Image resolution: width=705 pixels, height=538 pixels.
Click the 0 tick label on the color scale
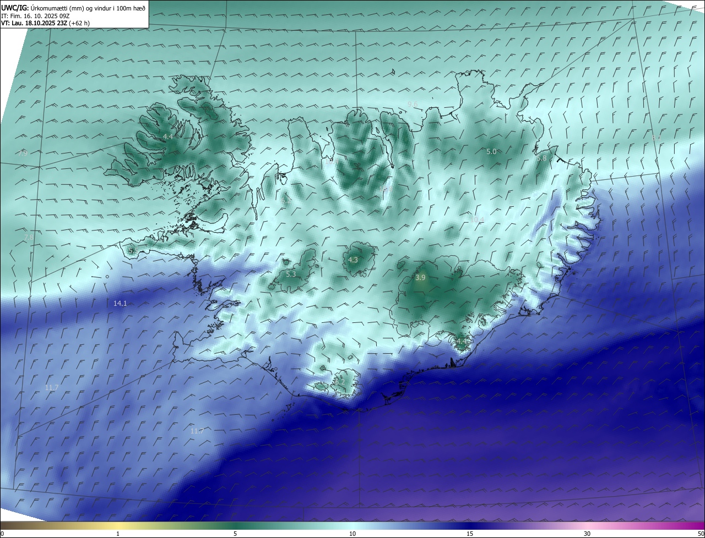point(2,534)
